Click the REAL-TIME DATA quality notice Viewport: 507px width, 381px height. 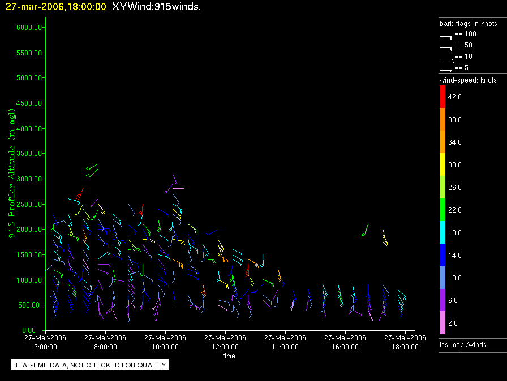tap(89, 365)
